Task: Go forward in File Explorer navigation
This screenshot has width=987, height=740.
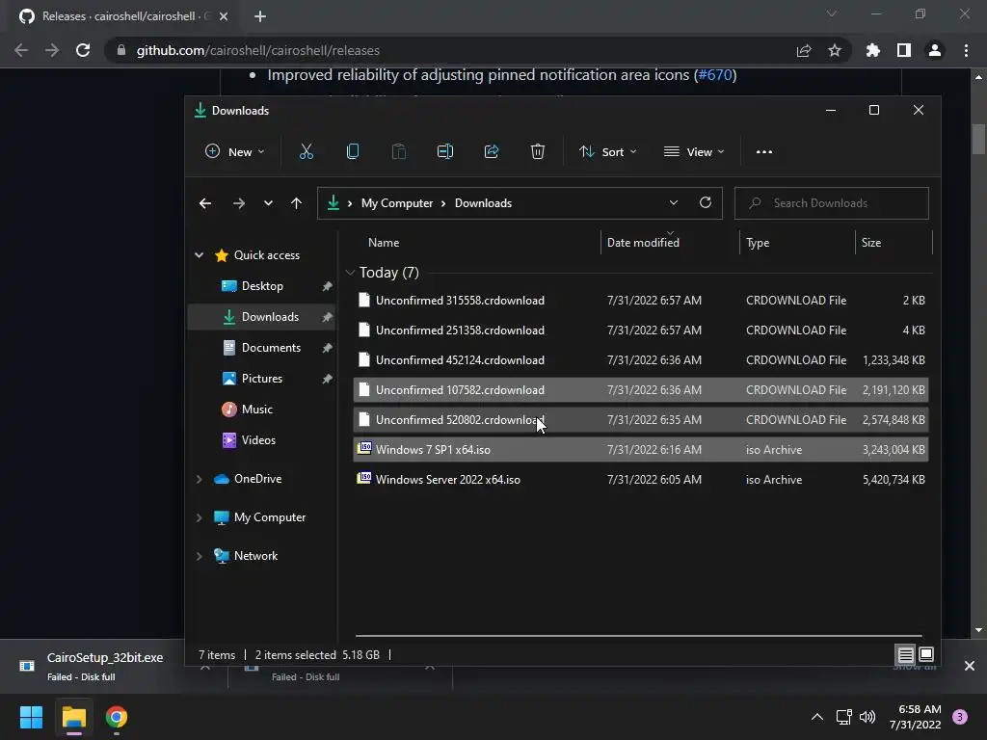Action: (x=239, y=203)
